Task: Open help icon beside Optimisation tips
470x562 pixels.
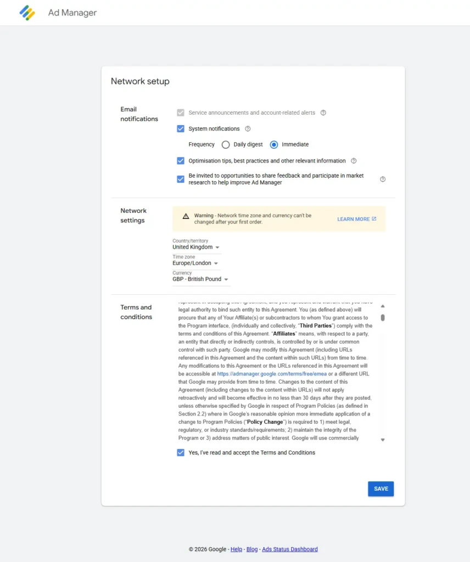Action: 354,161
